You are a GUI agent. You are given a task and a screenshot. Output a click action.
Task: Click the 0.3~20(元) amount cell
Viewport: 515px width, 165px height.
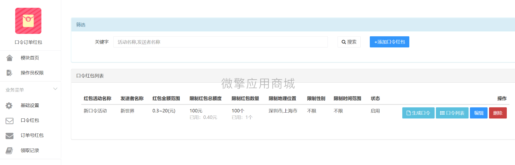pos(164,111)
